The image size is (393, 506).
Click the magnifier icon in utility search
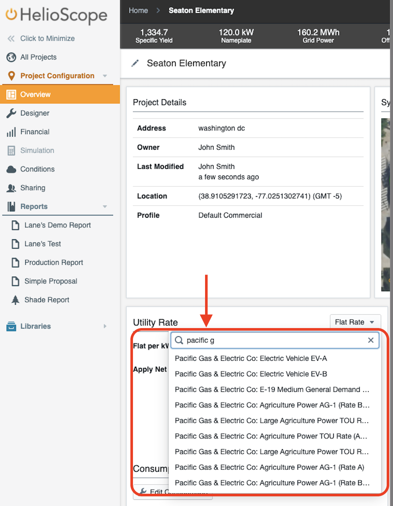click(179, 340)
